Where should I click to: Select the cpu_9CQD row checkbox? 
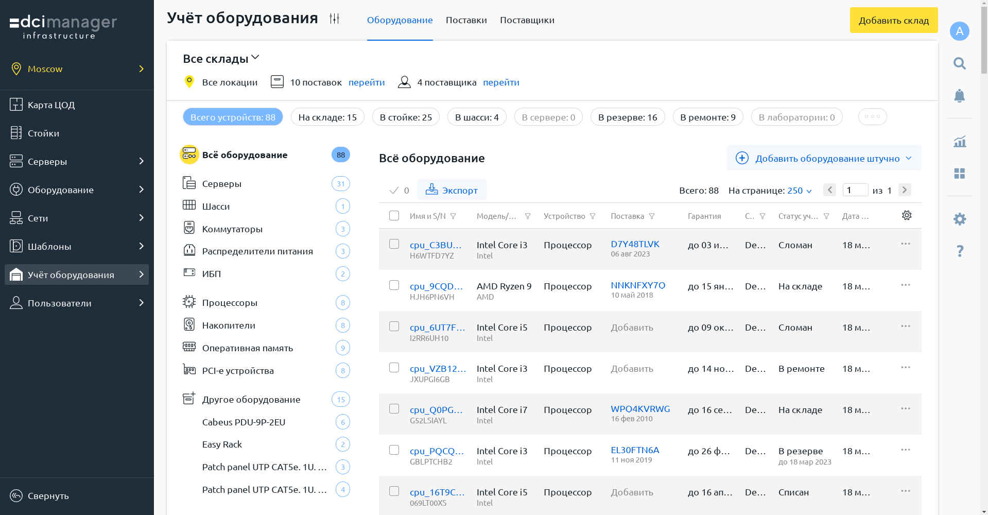(394, 285)
